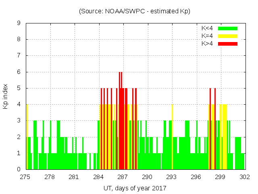Click the x-axis tick label 299

[x=220, y=177]
